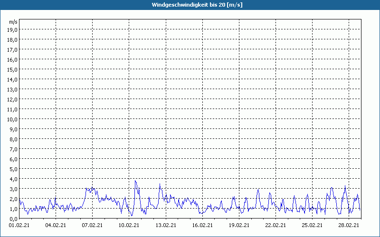
Task: Click the 'm/s' unit label
Action: pyautogui.click(x=13, y=22)
